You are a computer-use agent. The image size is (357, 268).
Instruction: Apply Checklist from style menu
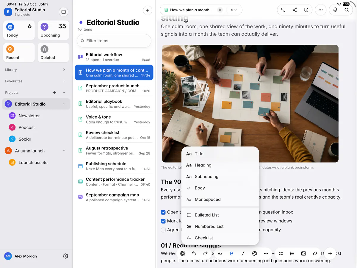pos(220,238)
